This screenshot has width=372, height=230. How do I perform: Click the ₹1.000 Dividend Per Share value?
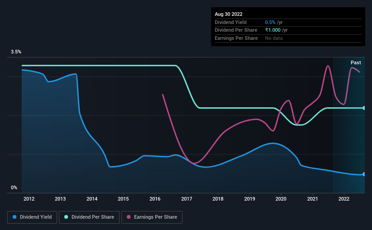(273, 30)
